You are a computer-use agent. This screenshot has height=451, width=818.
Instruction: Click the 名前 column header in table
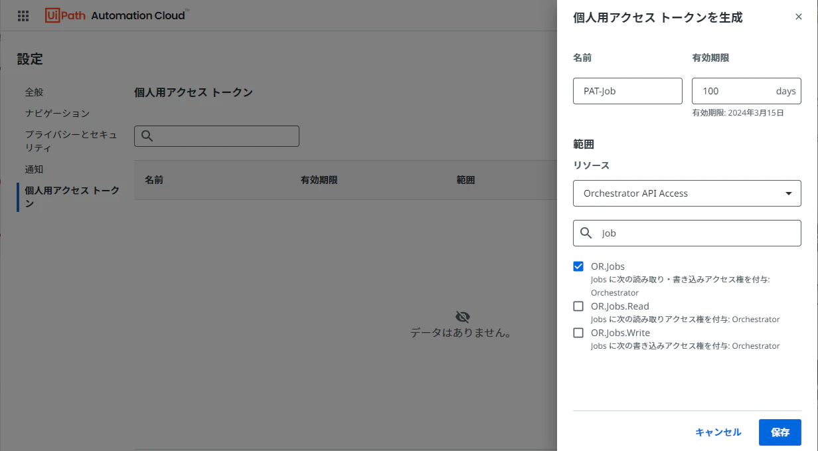point(154,180)
